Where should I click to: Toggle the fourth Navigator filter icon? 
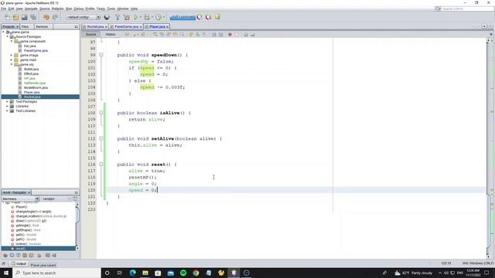[x=25, y=256]
